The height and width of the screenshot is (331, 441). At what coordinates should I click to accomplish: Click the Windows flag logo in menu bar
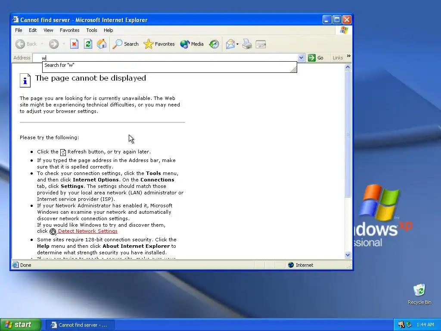(x=344, y=30)
